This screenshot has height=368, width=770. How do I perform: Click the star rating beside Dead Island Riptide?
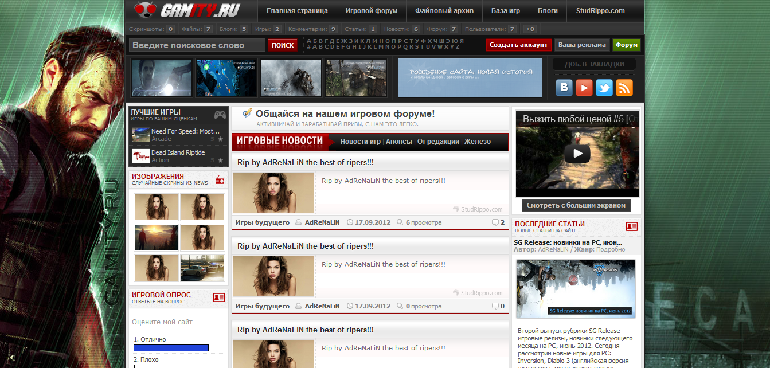tap(220, 160)
